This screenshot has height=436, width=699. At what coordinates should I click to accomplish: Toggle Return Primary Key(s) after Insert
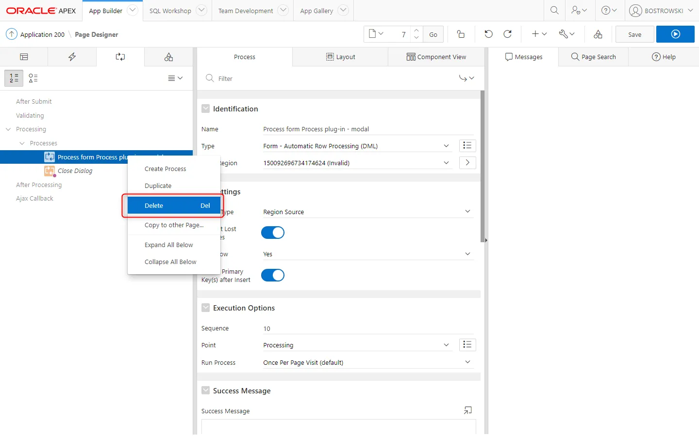pos(273,275)
